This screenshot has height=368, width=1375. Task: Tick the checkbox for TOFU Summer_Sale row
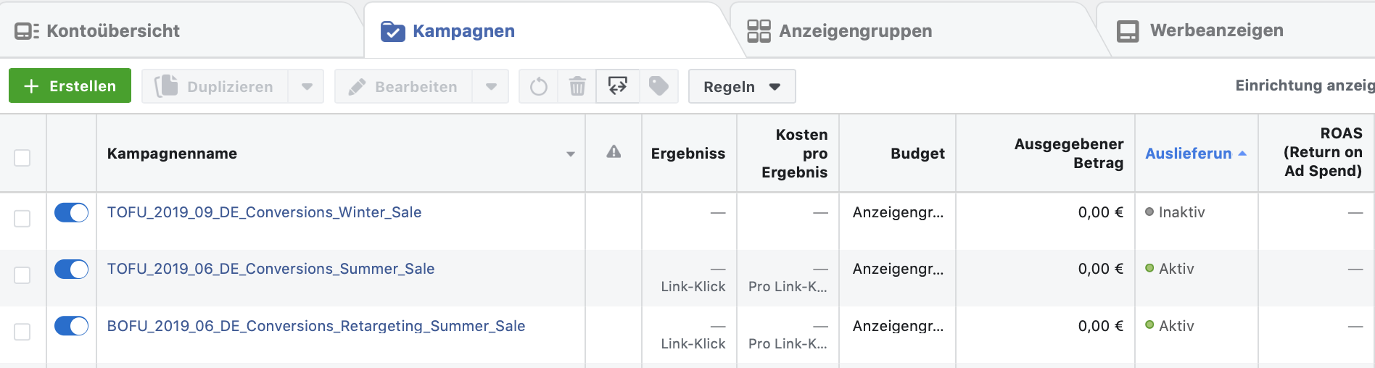pyautogui.click(x=22, y=275)
